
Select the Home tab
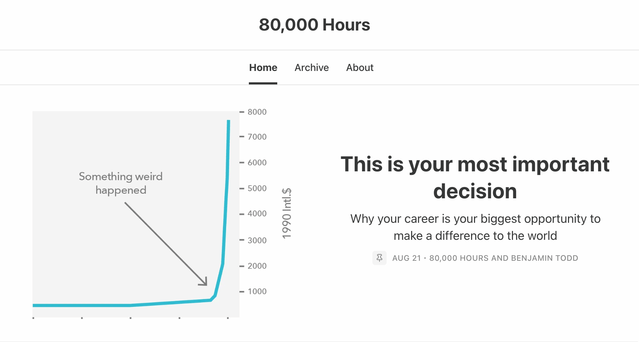[263, 67]
